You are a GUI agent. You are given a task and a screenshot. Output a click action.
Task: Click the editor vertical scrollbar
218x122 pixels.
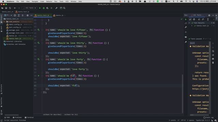tap(183, 94)
